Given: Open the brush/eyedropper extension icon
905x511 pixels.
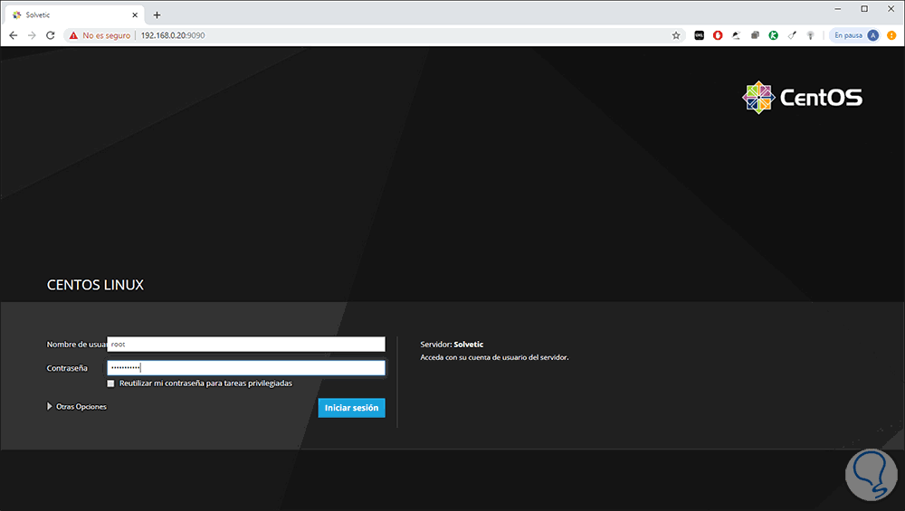Looking at the screenshot, I should click(792, 35).
